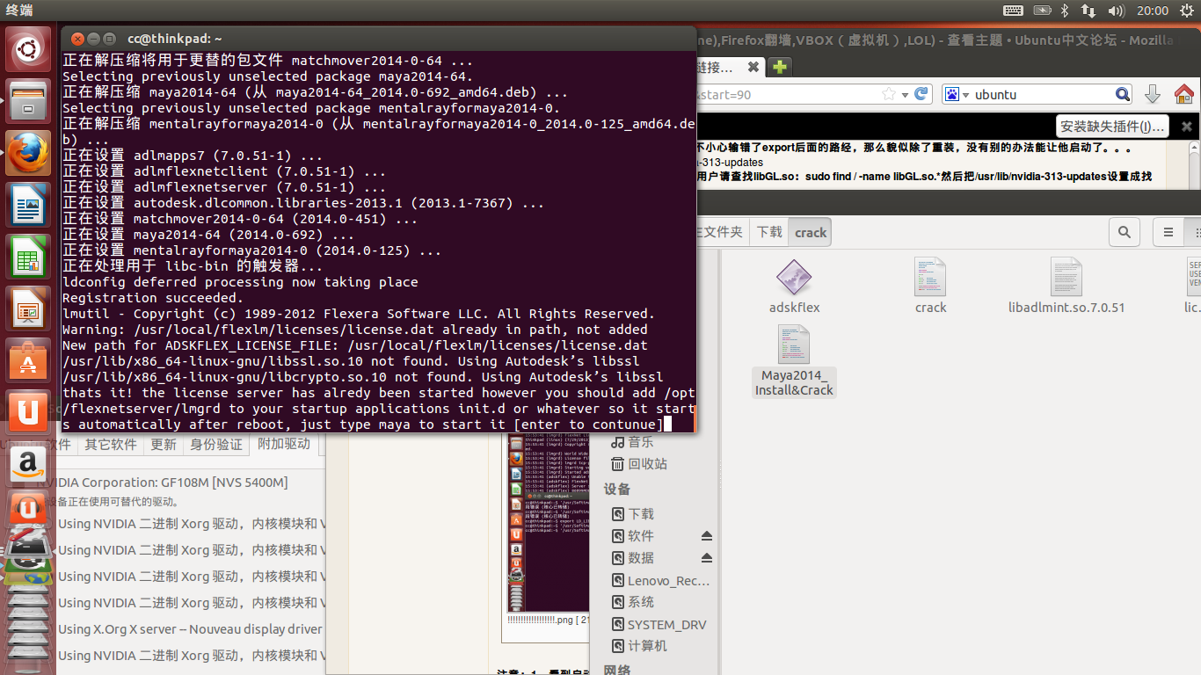
Task: Open the clock showing 20:00
Action: pos(1152,11)
